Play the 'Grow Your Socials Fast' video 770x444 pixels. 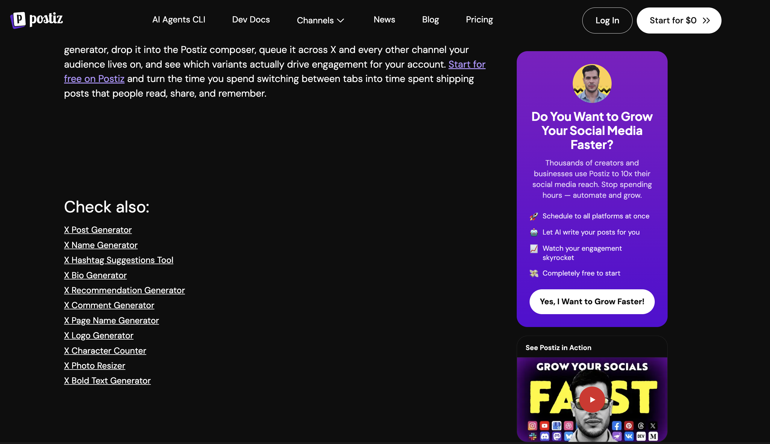coord(592,399)
